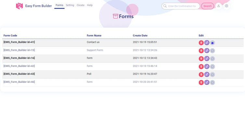Screen dimensions: 245x123
Task: Go to the Create tab
Action: [81, 5]
